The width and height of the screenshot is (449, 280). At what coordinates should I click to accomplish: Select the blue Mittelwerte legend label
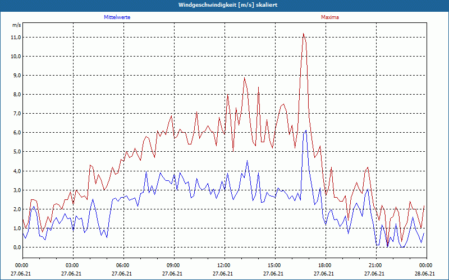pos(117,17)
